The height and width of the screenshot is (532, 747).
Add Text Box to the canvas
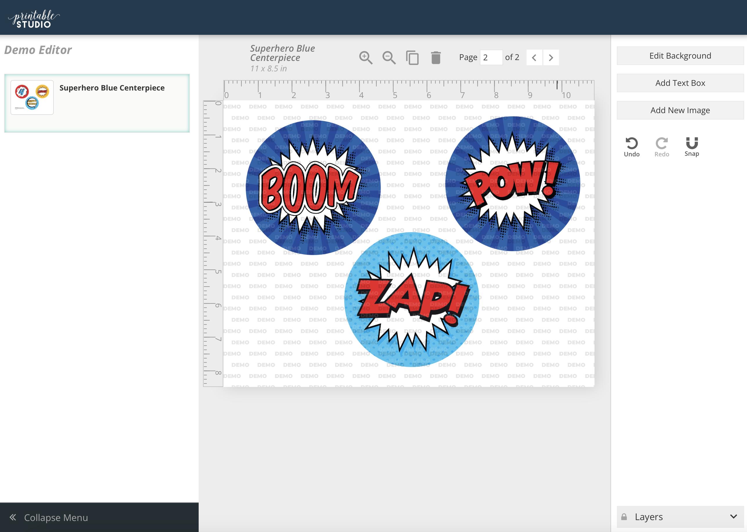point(680,83)
